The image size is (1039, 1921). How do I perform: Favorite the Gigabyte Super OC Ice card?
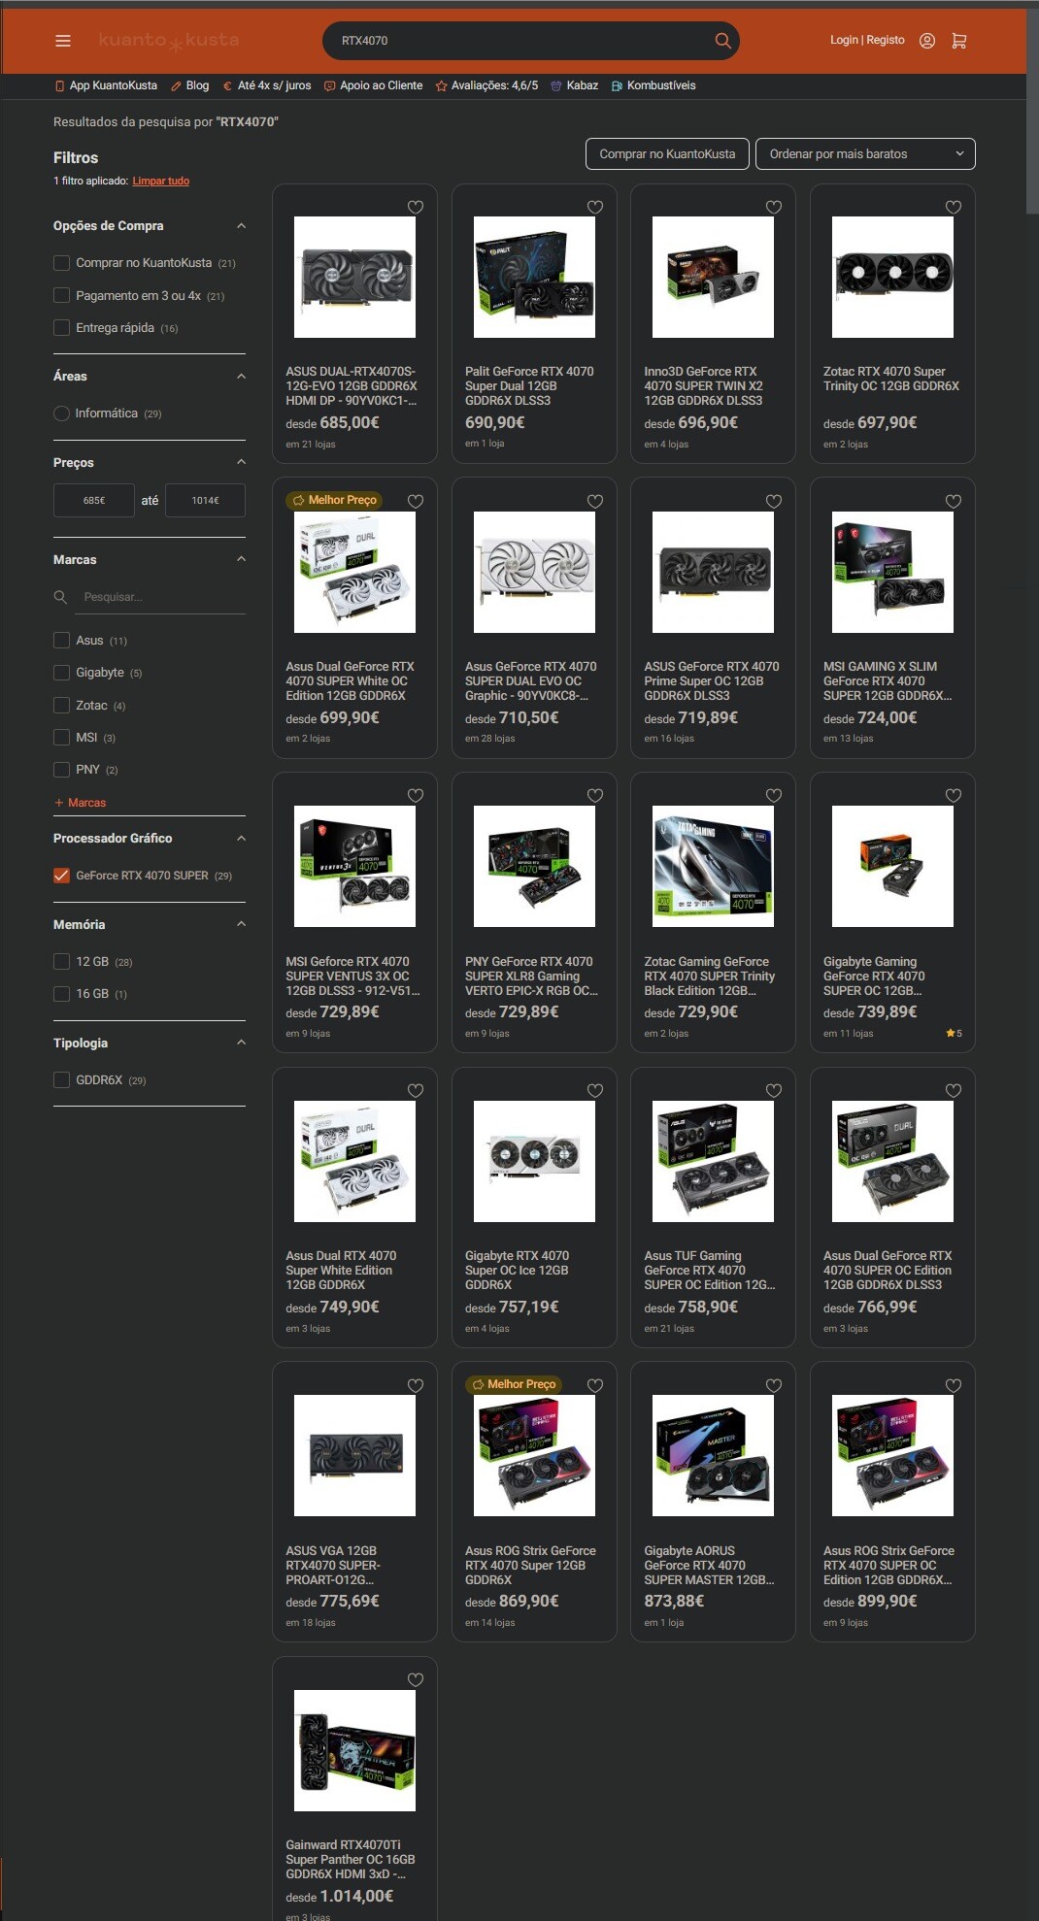point(595,1091)
